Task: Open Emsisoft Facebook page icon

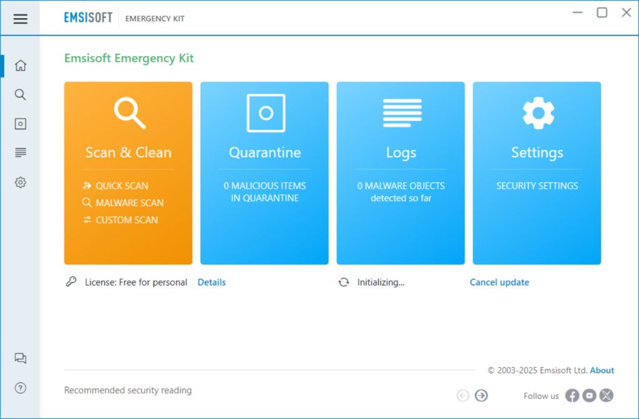Action: [572, 395]
